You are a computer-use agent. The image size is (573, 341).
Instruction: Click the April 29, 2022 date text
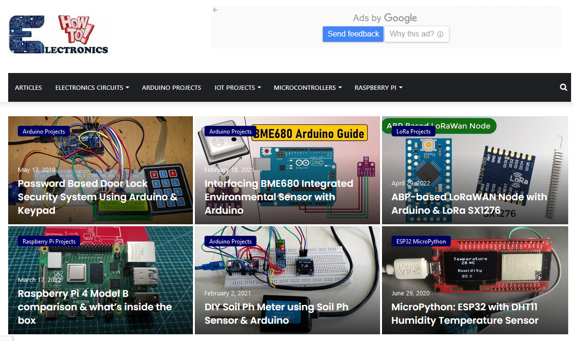click(411, 183)
